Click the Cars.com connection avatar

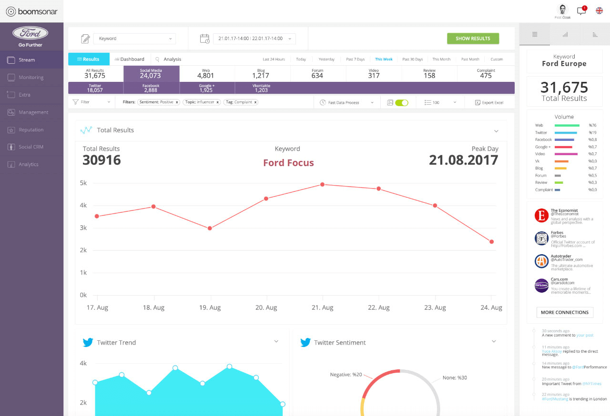click(x=541, y=285)
